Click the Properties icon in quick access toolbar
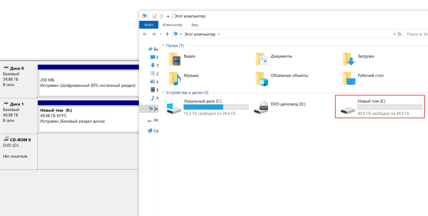Image resolution: width=428 pixels, height=216 pixels. coord(154,16)
